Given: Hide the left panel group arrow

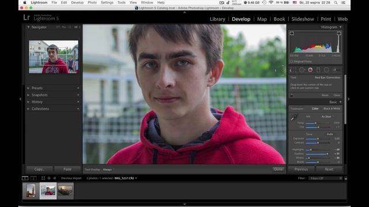Looking at the screenshot, I should (20, 99).
